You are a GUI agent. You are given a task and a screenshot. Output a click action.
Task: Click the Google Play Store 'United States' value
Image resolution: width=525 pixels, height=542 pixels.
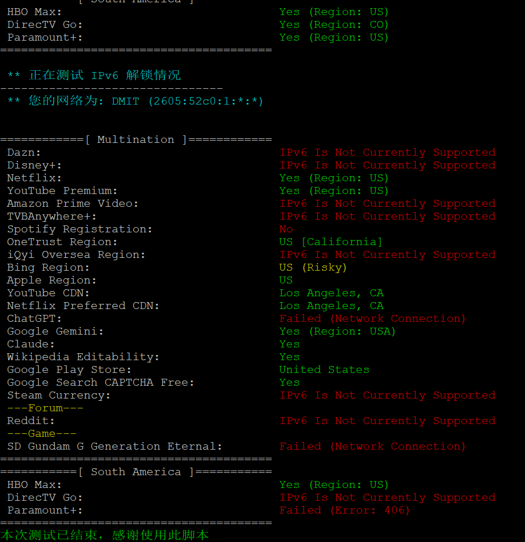[x=324, y=369]
